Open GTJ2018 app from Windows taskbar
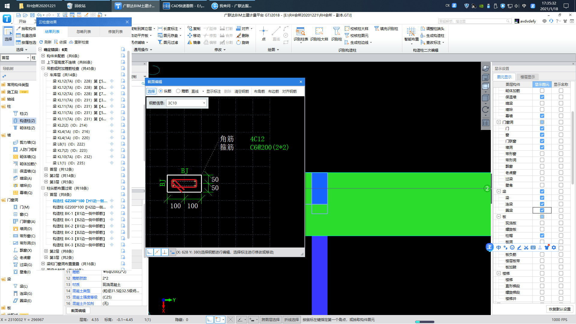This screenshot has width=576, height=324. coord(135,6)
